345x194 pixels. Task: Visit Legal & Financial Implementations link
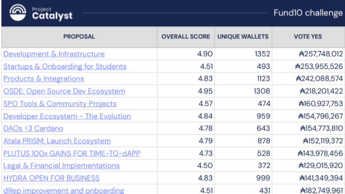click(61, 166)
